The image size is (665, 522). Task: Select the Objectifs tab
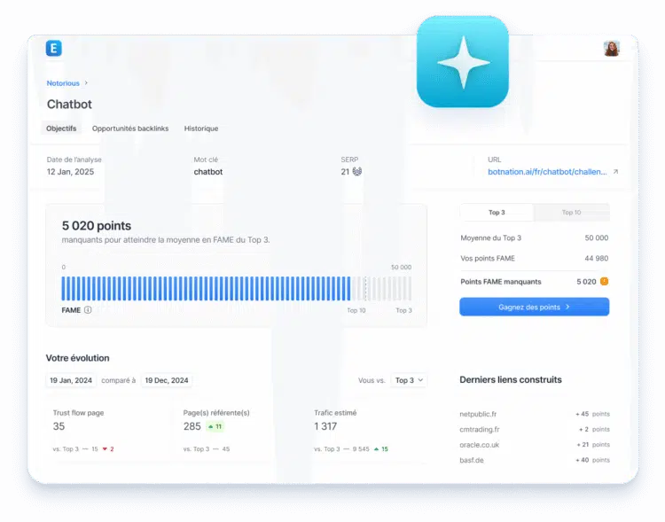click(61, 129)
